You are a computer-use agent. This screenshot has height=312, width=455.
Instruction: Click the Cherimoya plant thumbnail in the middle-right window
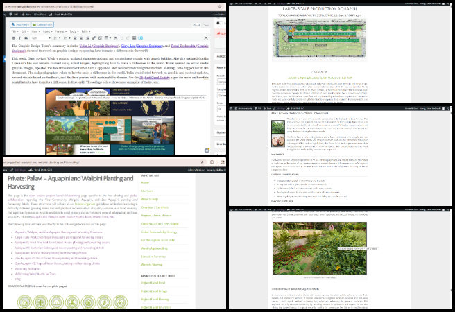coord(278,126)
